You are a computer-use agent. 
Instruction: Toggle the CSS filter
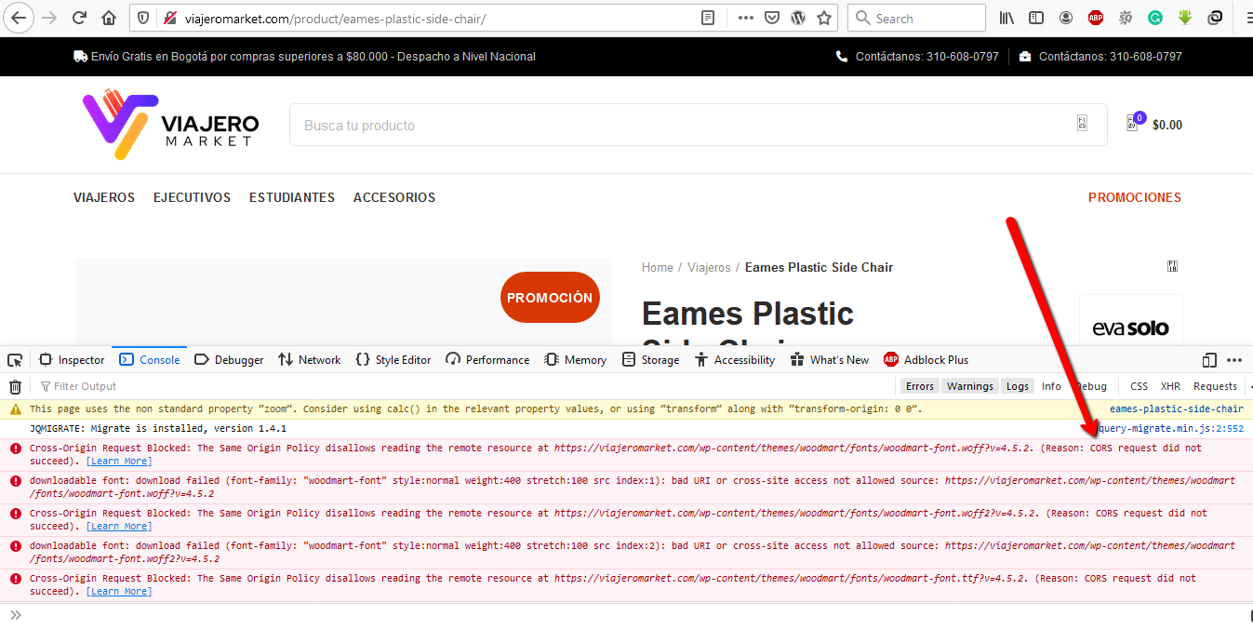(1139, 386)
